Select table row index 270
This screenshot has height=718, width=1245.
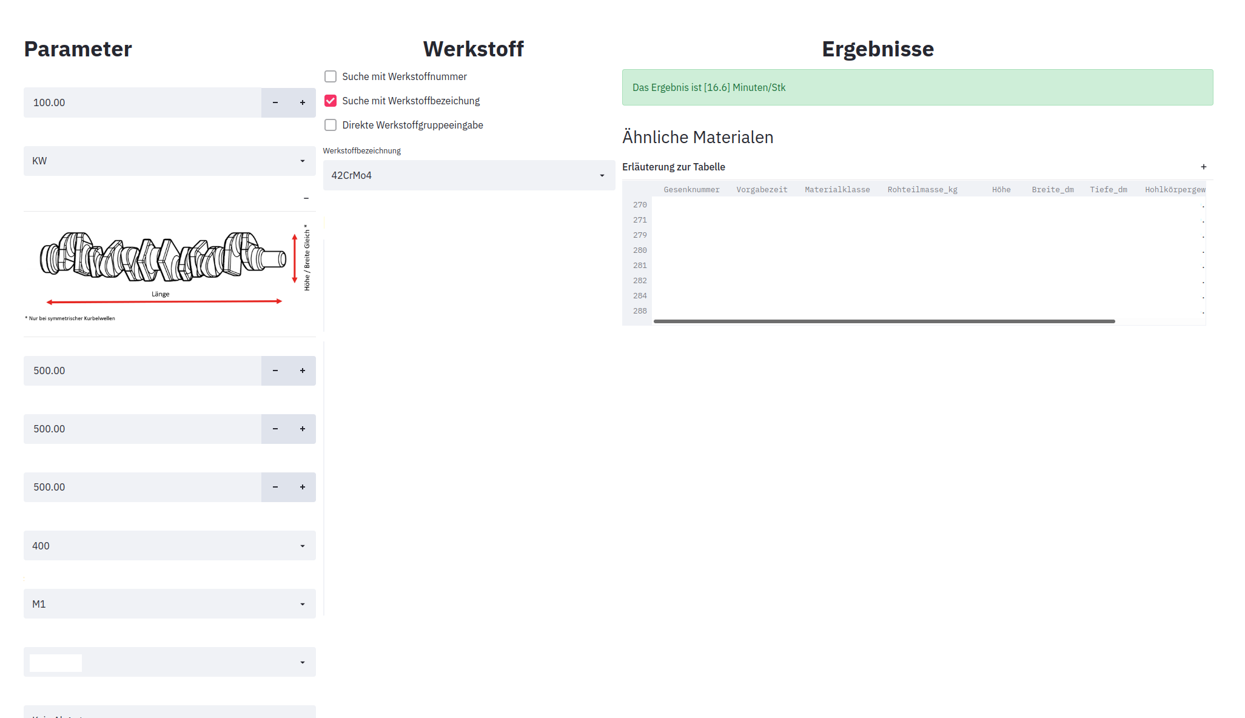coord(640,205)
